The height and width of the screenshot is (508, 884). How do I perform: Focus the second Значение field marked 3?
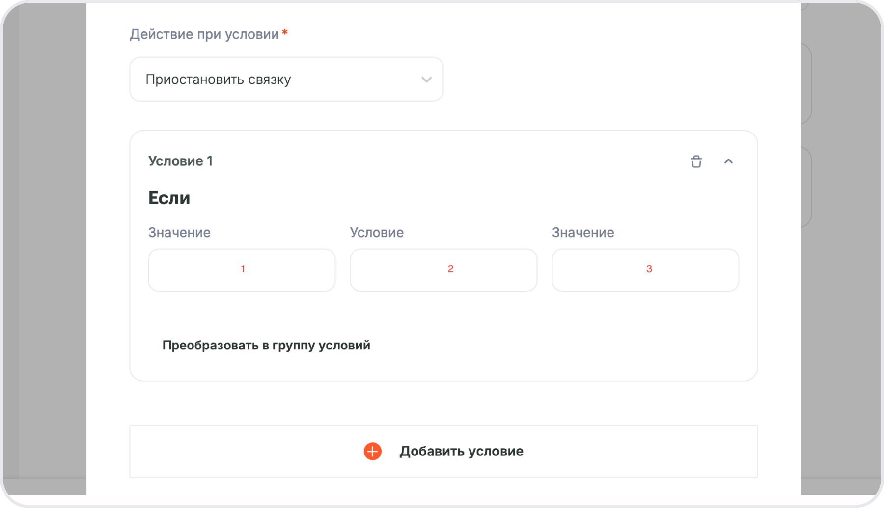pos(645,270)
